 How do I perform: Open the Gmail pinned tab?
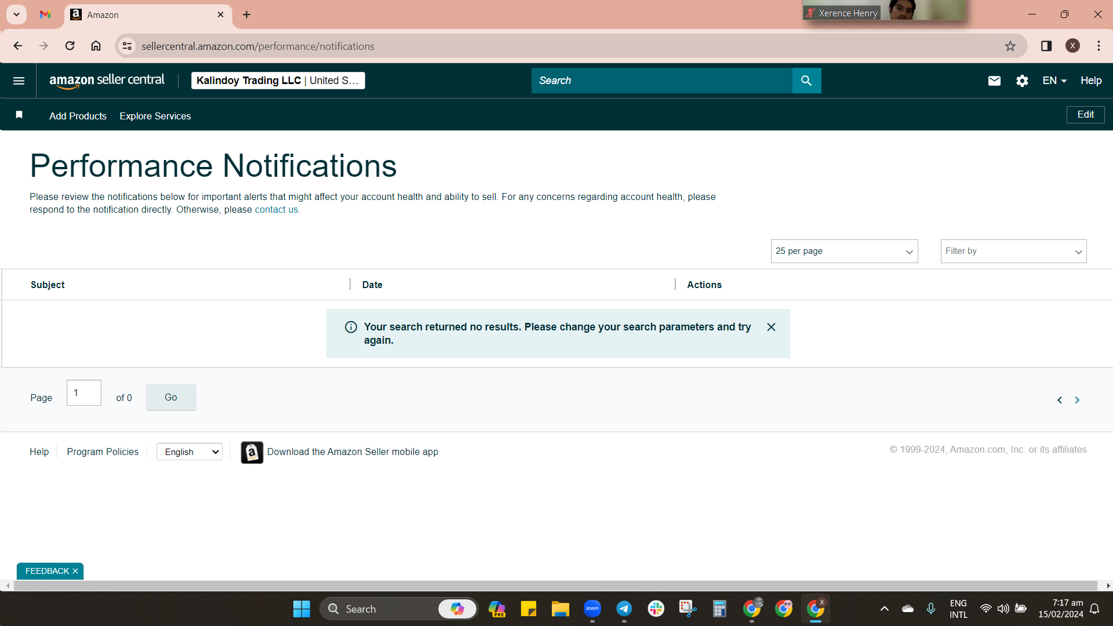tap(45, 14)
